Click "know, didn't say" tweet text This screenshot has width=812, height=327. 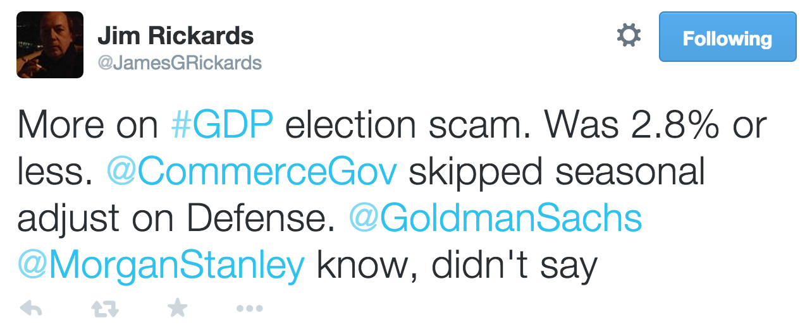click(457, 266)
